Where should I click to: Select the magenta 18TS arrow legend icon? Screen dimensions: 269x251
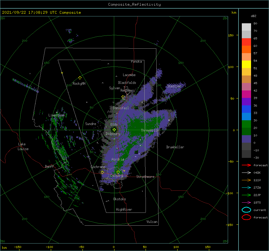tap(246, 203)
